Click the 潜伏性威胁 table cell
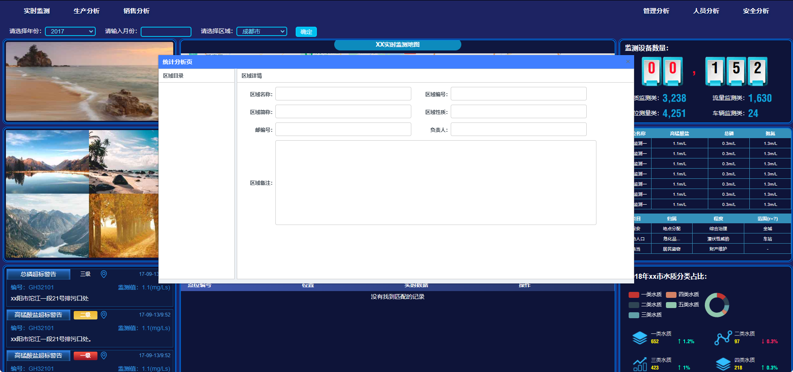This screenshot has height=372, width=793. [718, 239]
